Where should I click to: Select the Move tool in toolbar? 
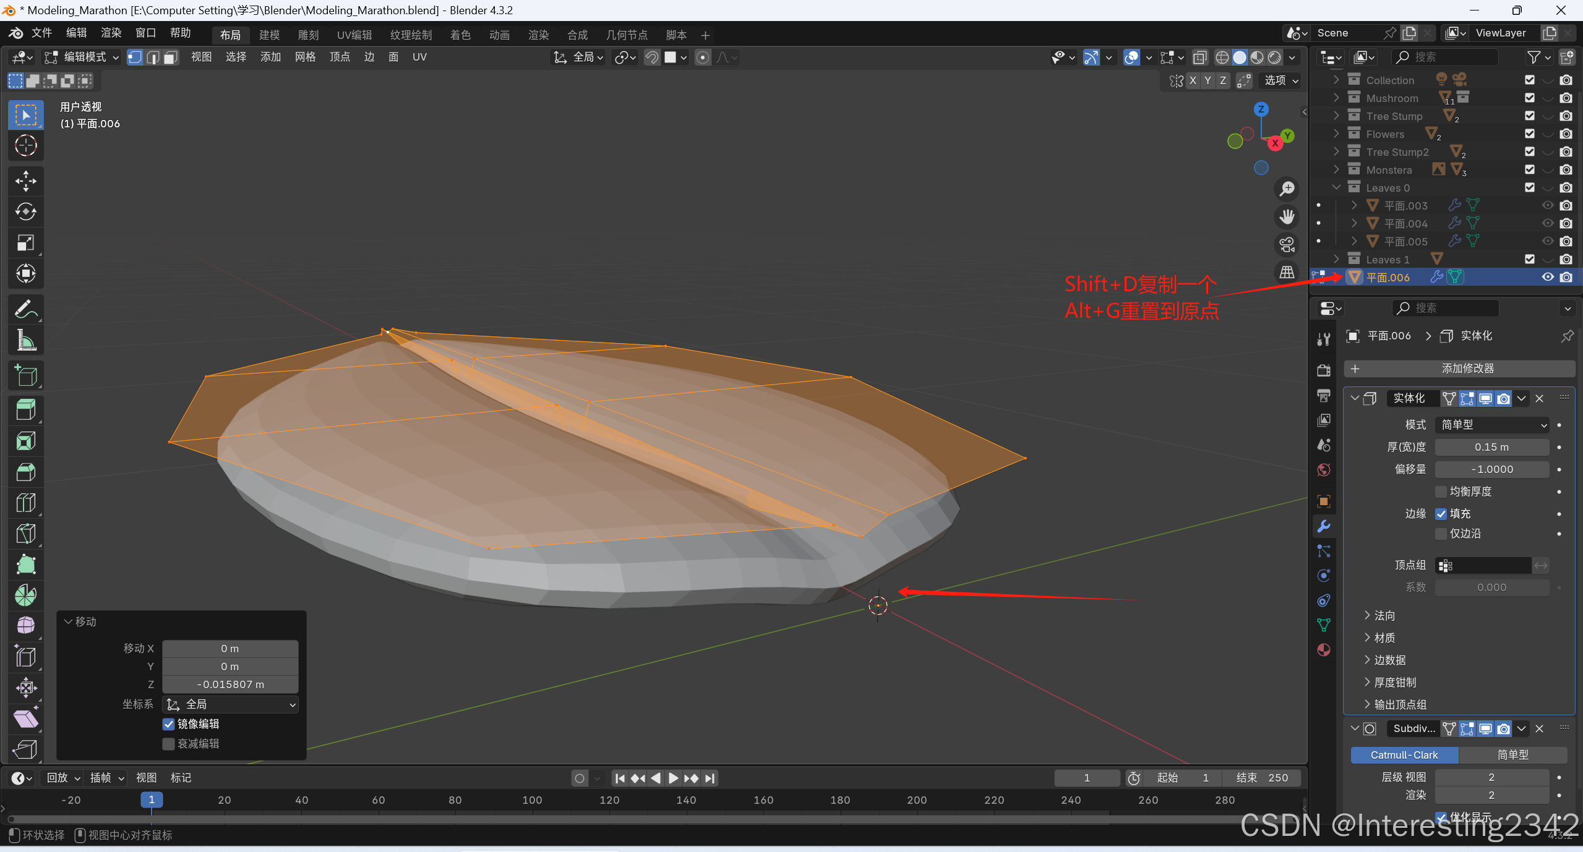[25, 181]
